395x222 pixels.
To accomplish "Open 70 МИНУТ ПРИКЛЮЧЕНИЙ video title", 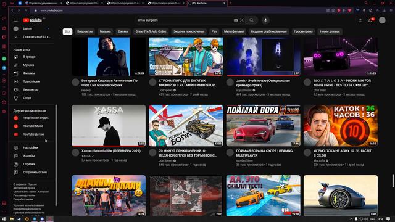I will coord(188,153).
